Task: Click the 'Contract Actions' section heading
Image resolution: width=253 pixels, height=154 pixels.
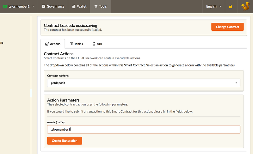Action: coord(59,54)
